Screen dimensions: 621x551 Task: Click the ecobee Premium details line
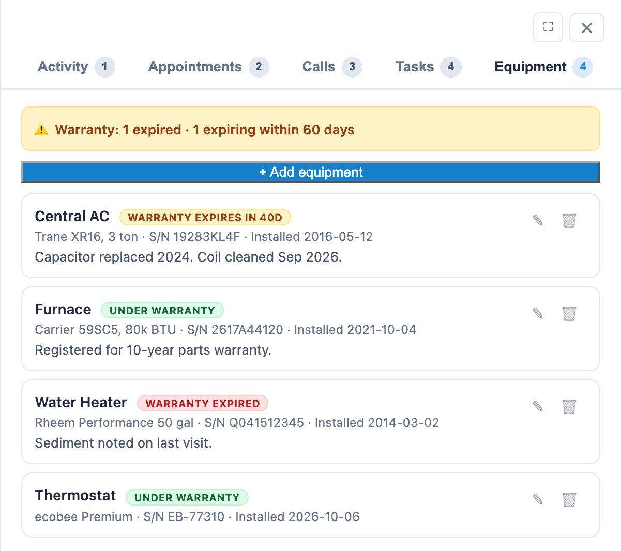coord(197,517)
